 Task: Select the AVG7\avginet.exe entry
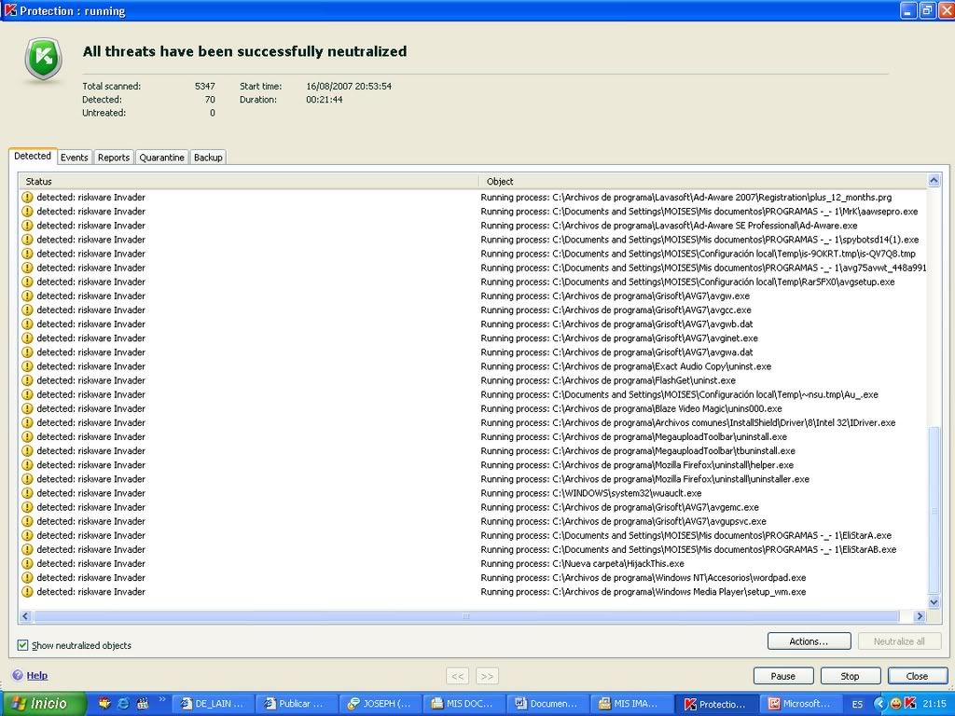pos(473,337)
